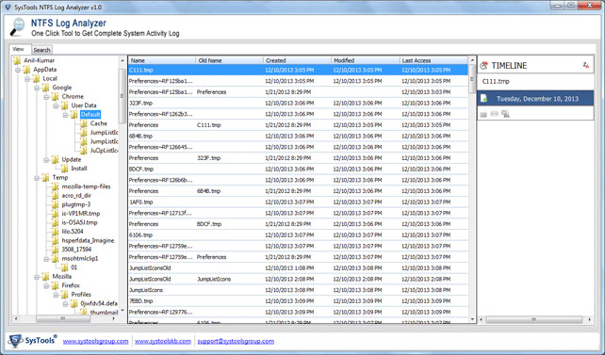The height and width of the screenshot is (355, 605).
Task: Collapse the Mozilla folder node
Action: point(37,277)
